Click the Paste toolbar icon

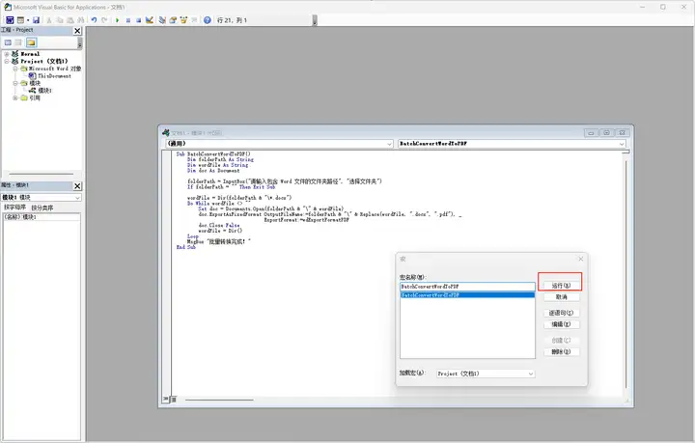click(x=70, y=20)
